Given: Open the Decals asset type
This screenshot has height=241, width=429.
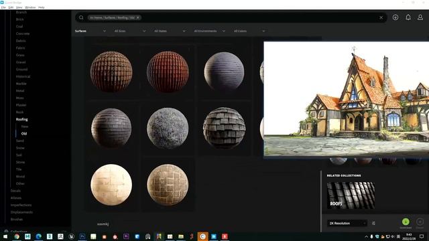Looking at the screenshot, I should coord(15,191).
